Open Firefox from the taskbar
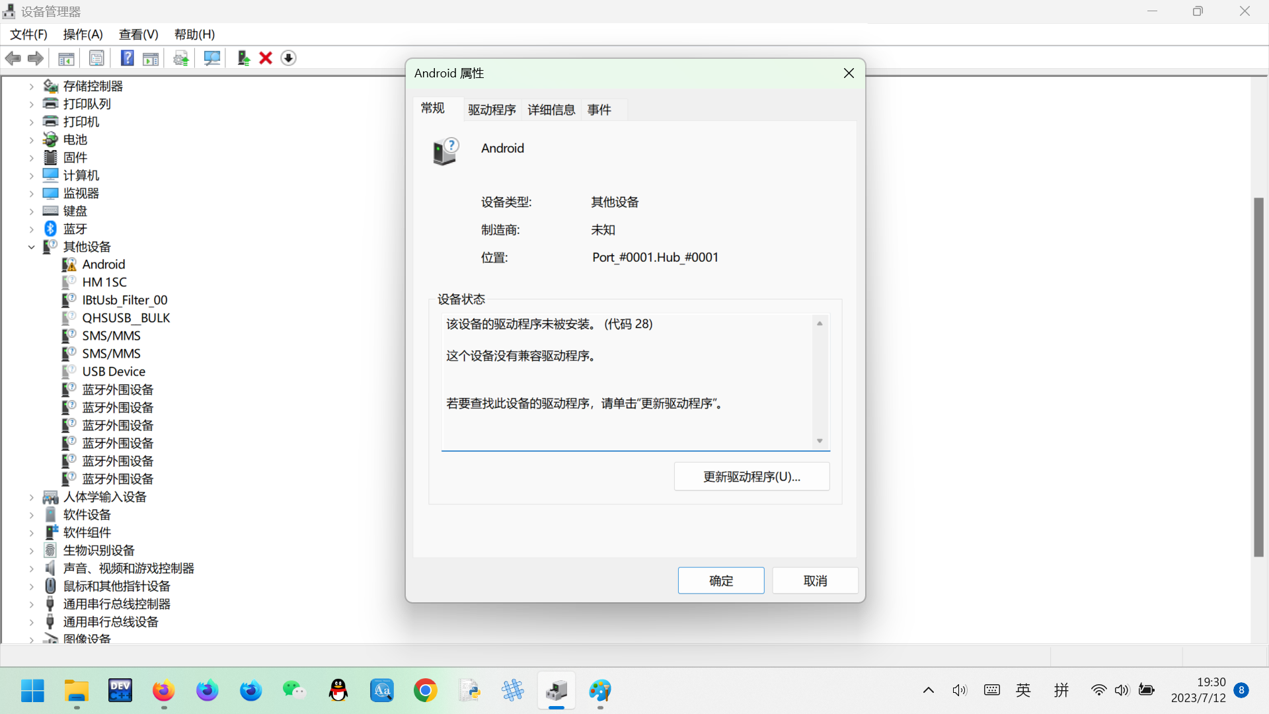1269x714 pixels. pos(164,691)
